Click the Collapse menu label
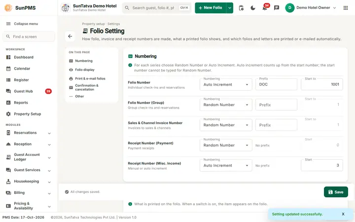The image size is (355, 222). (26, 24)
